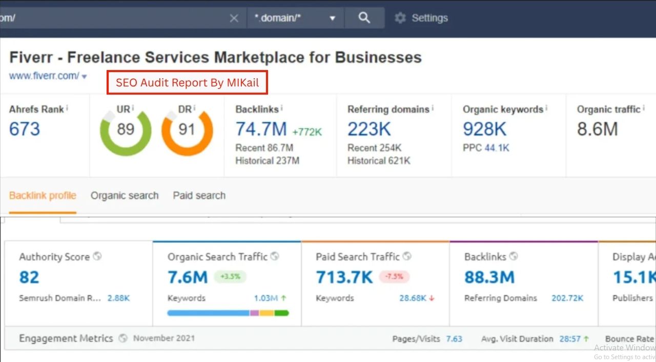Click the PPC 44.1K keywords link
This screenshot has height=362, width=656.
coord(496,148)
